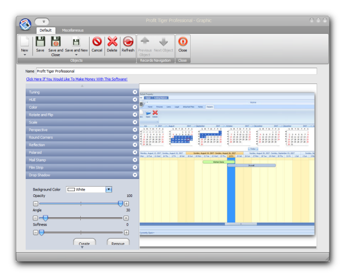
Task: Click the effects list scroll up arrow
Action: [82, 86]
